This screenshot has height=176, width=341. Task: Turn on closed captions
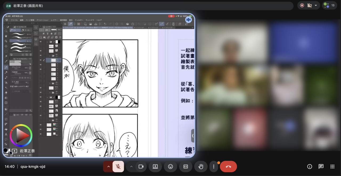186,166
